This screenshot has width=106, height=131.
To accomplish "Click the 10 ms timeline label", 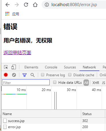I will (21, 90).
